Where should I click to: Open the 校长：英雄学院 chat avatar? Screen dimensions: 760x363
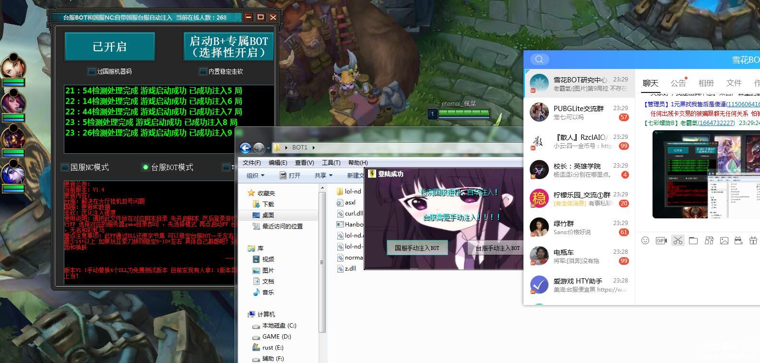click(x=539, y=170)
